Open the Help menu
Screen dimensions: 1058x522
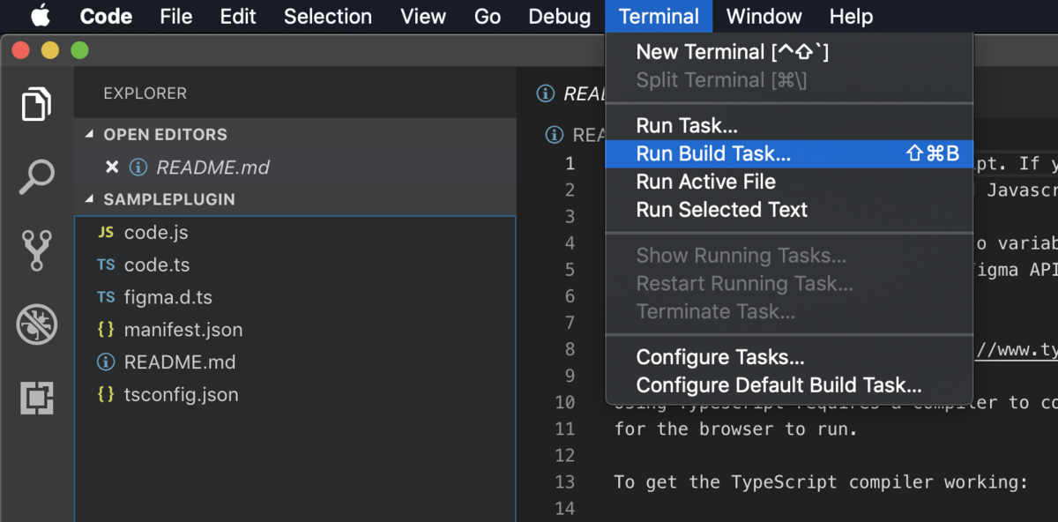[851, 16]
